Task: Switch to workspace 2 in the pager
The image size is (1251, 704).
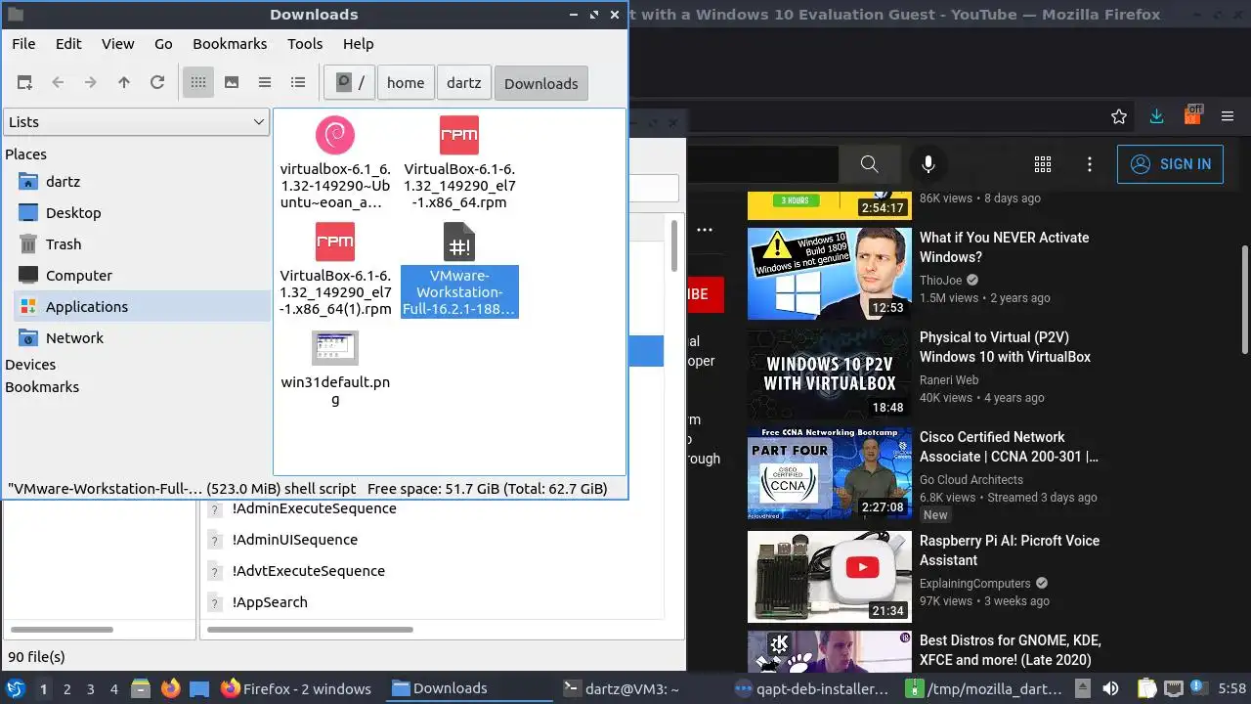Action: tap(66, 688)
